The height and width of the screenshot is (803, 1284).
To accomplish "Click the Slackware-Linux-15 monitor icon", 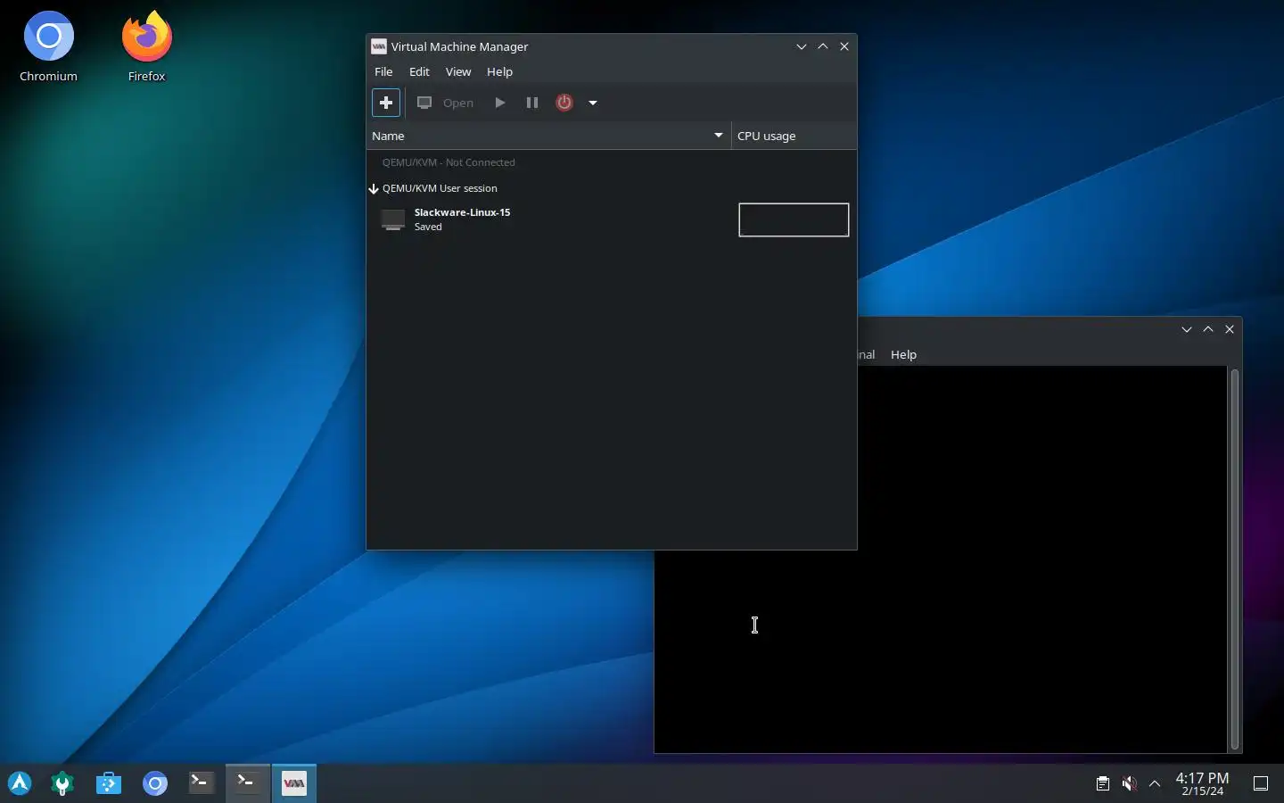I will 393,219.
